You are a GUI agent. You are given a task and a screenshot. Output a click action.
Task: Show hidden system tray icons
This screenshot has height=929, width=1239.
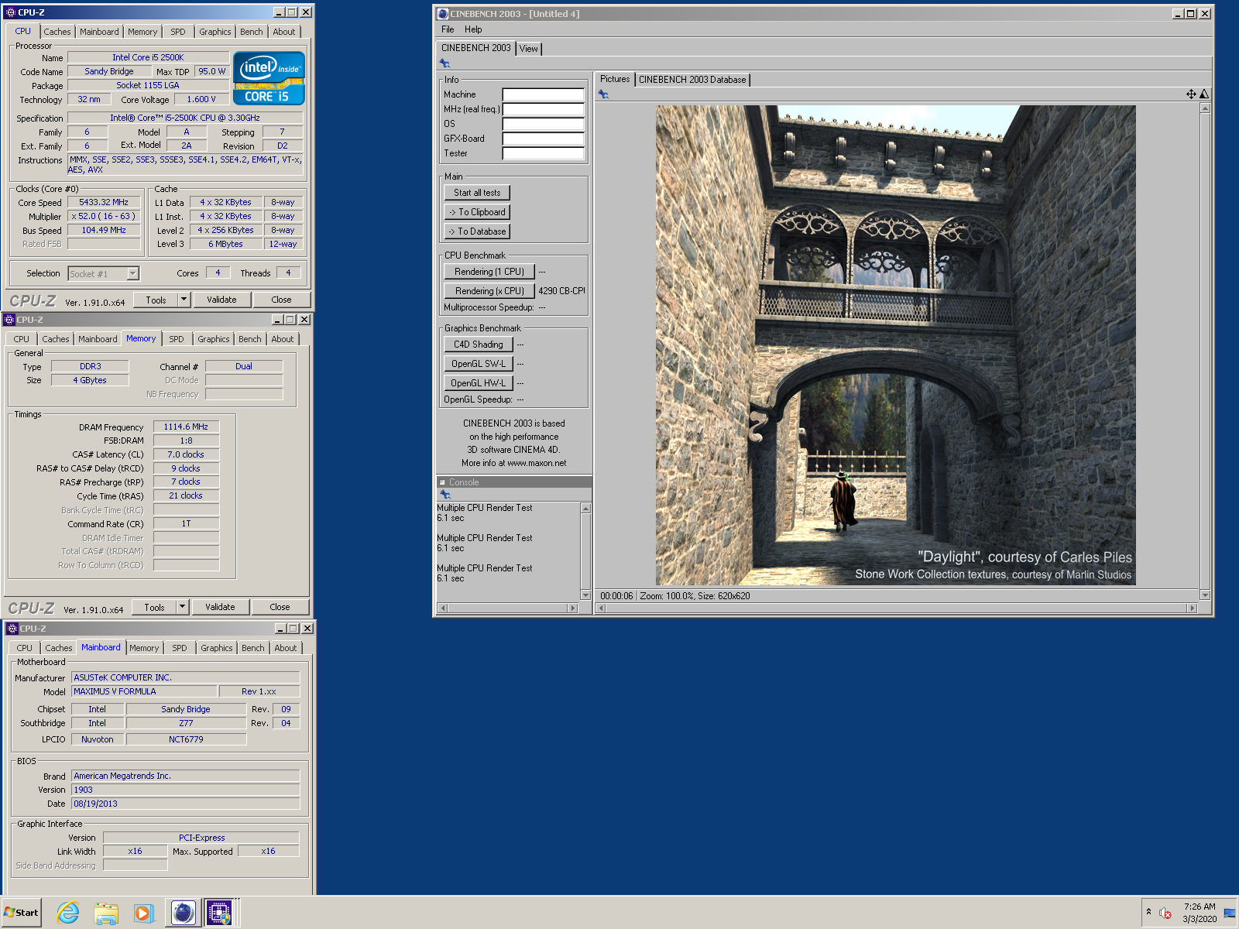(1148, 912)
